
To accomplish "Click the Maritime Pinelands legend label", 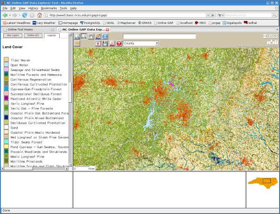I will click(27, 162).
